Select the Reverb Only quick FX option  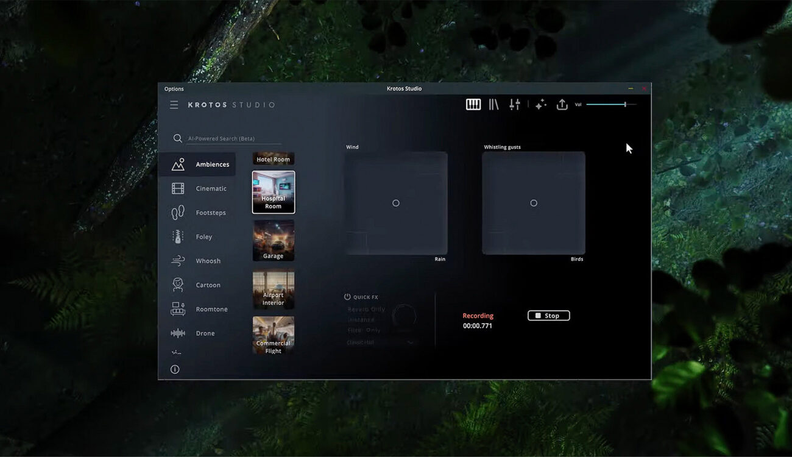tap(366, 310)
